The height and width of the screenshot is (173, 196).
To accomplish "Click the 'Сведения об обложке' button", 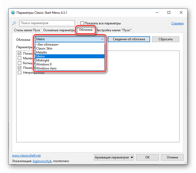I will tap(129, 39).
